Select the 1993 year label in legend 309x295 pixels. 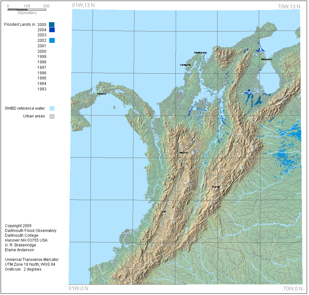tap(42, 89)
